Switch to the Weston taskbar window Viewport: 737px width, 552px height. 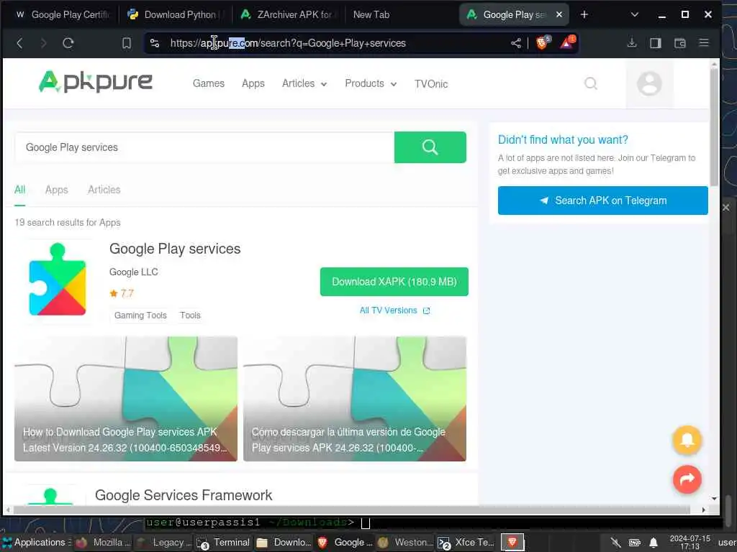point(406,543)
